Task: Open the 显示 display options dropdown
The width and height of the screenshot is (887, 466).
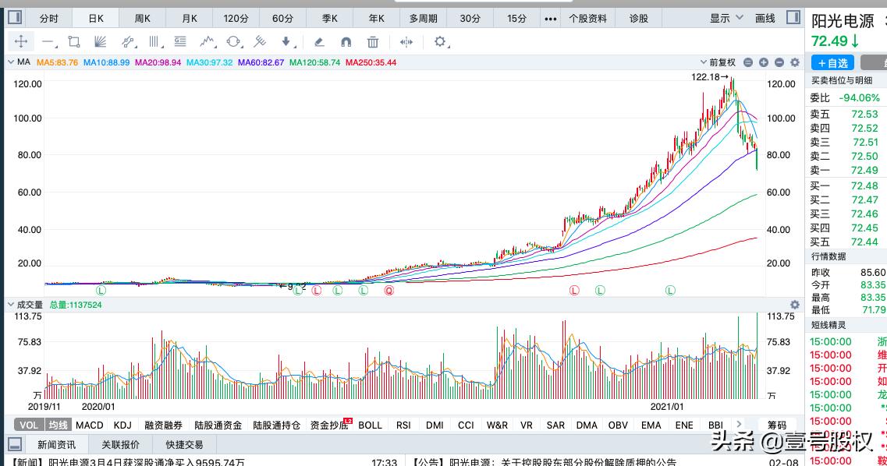Action: pyautogui.click(x=719, y=17)
